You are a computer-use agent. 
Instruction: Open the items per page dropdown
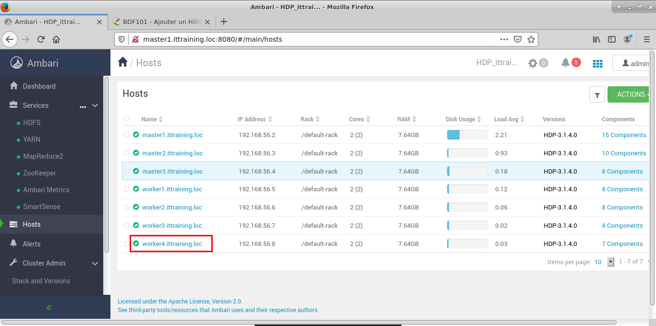coord(610,262)
